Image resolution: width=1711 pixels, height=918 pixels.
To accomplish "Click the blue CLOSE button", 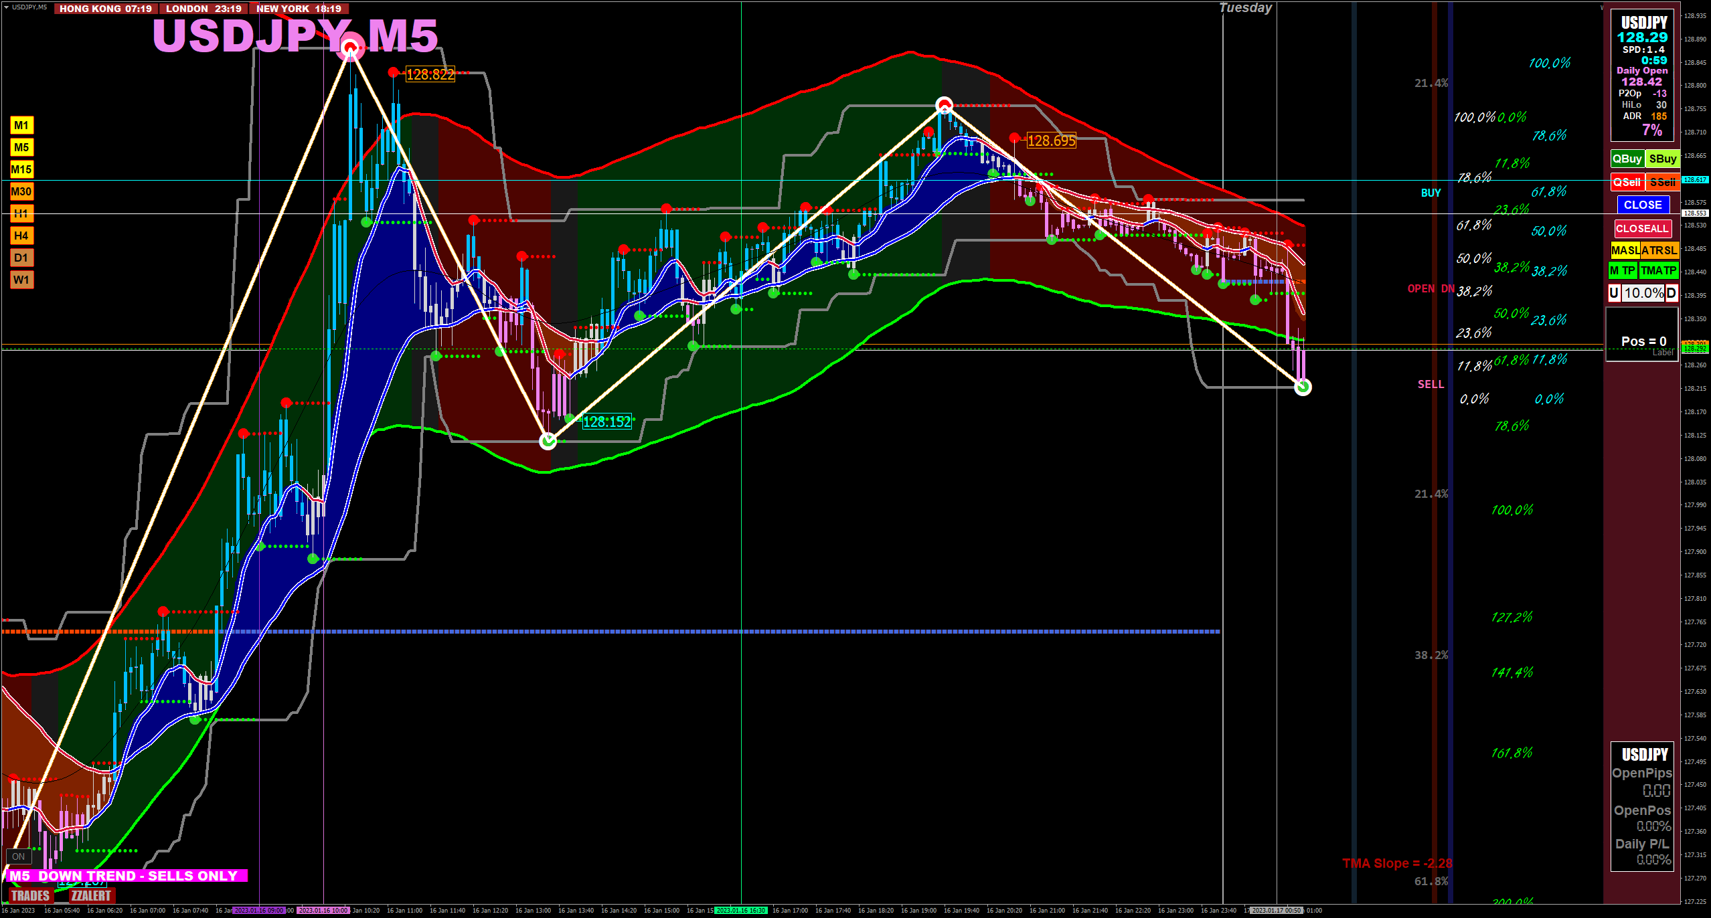I will [x=1643, y=205].
